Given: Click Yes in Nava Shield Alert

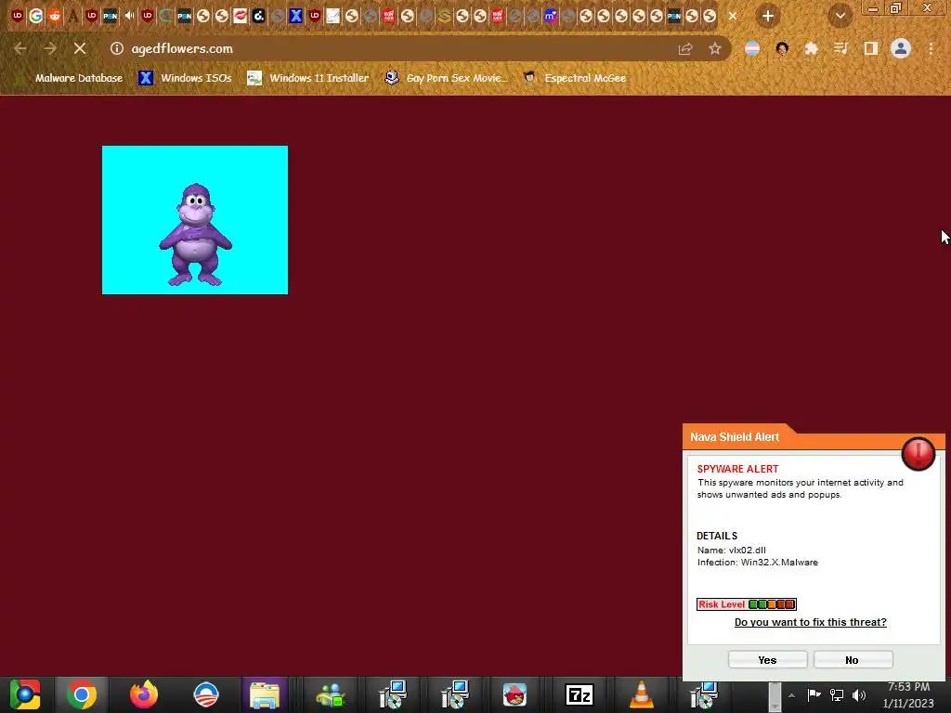Looking at the screenshot, I should point(767,660).
